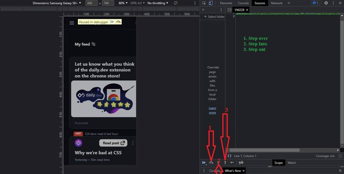Close the VM228 file tab
The image size is (344, 174).
(x=247, y=10)
